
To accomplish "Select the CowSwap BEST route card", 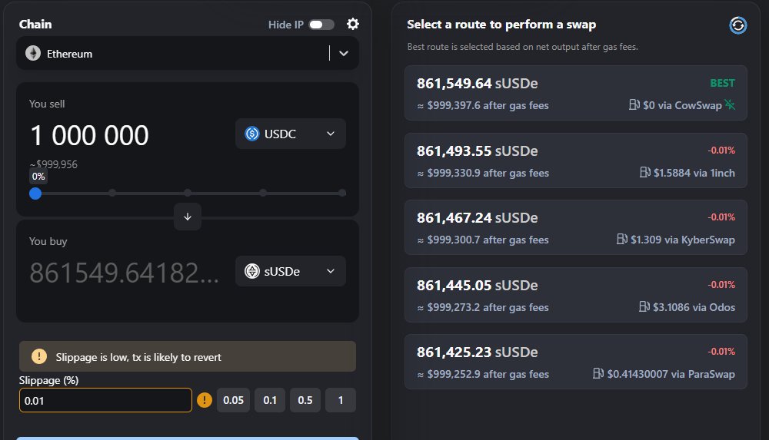I will [x=576, y=93].
